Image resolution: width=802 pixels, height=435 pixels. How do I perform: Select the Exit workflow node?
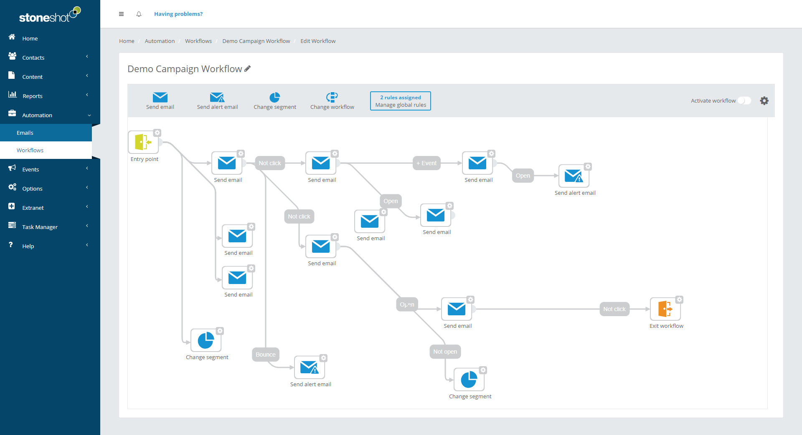[x=665, y=309]
